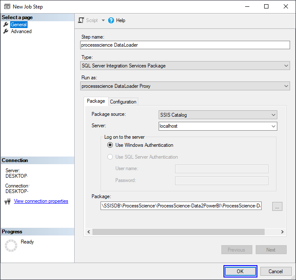The height and width of the screenshot is (280, 296).
Task: Open the Type dropdown list
Action: click(185, 66)
